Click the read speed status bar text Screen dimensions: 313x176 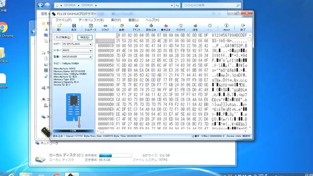pos(97,136)
